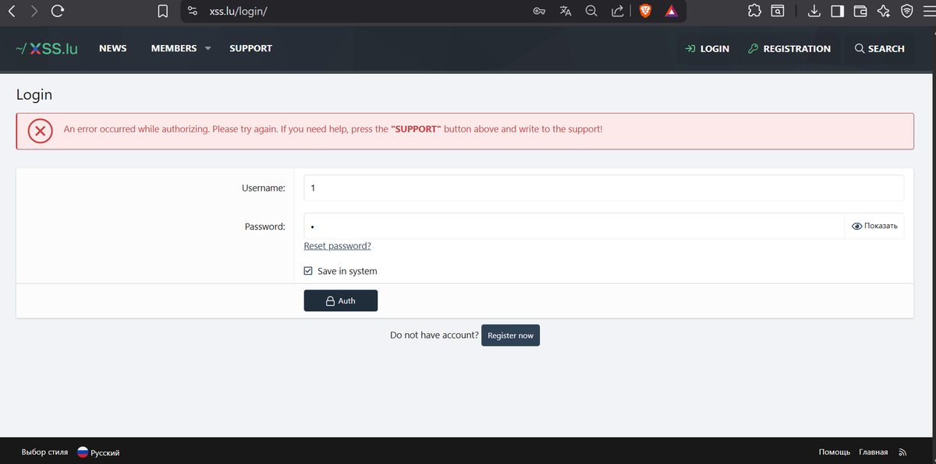Toggle the Save in system checkbox

[x=308, y=271]
